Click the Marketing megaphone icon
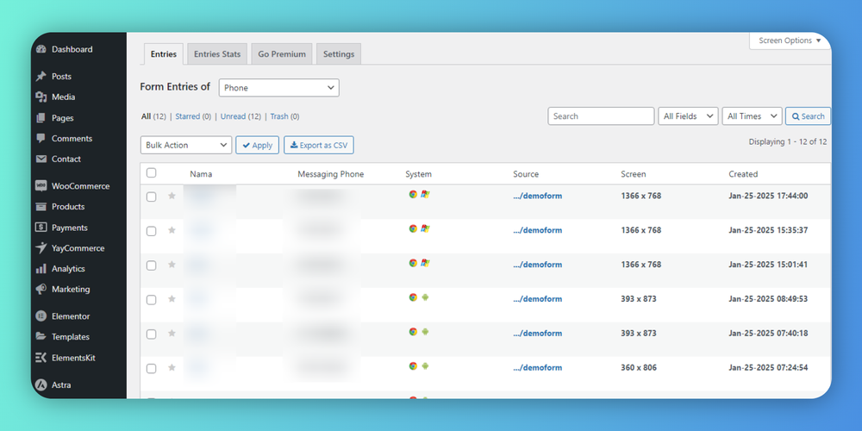This screenshot has height=431, width=862. pyautogui.click(x=41, y=289)
